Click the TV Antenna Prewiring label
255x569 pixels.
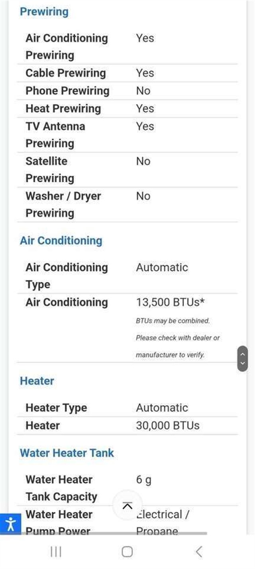click(55, 135)
